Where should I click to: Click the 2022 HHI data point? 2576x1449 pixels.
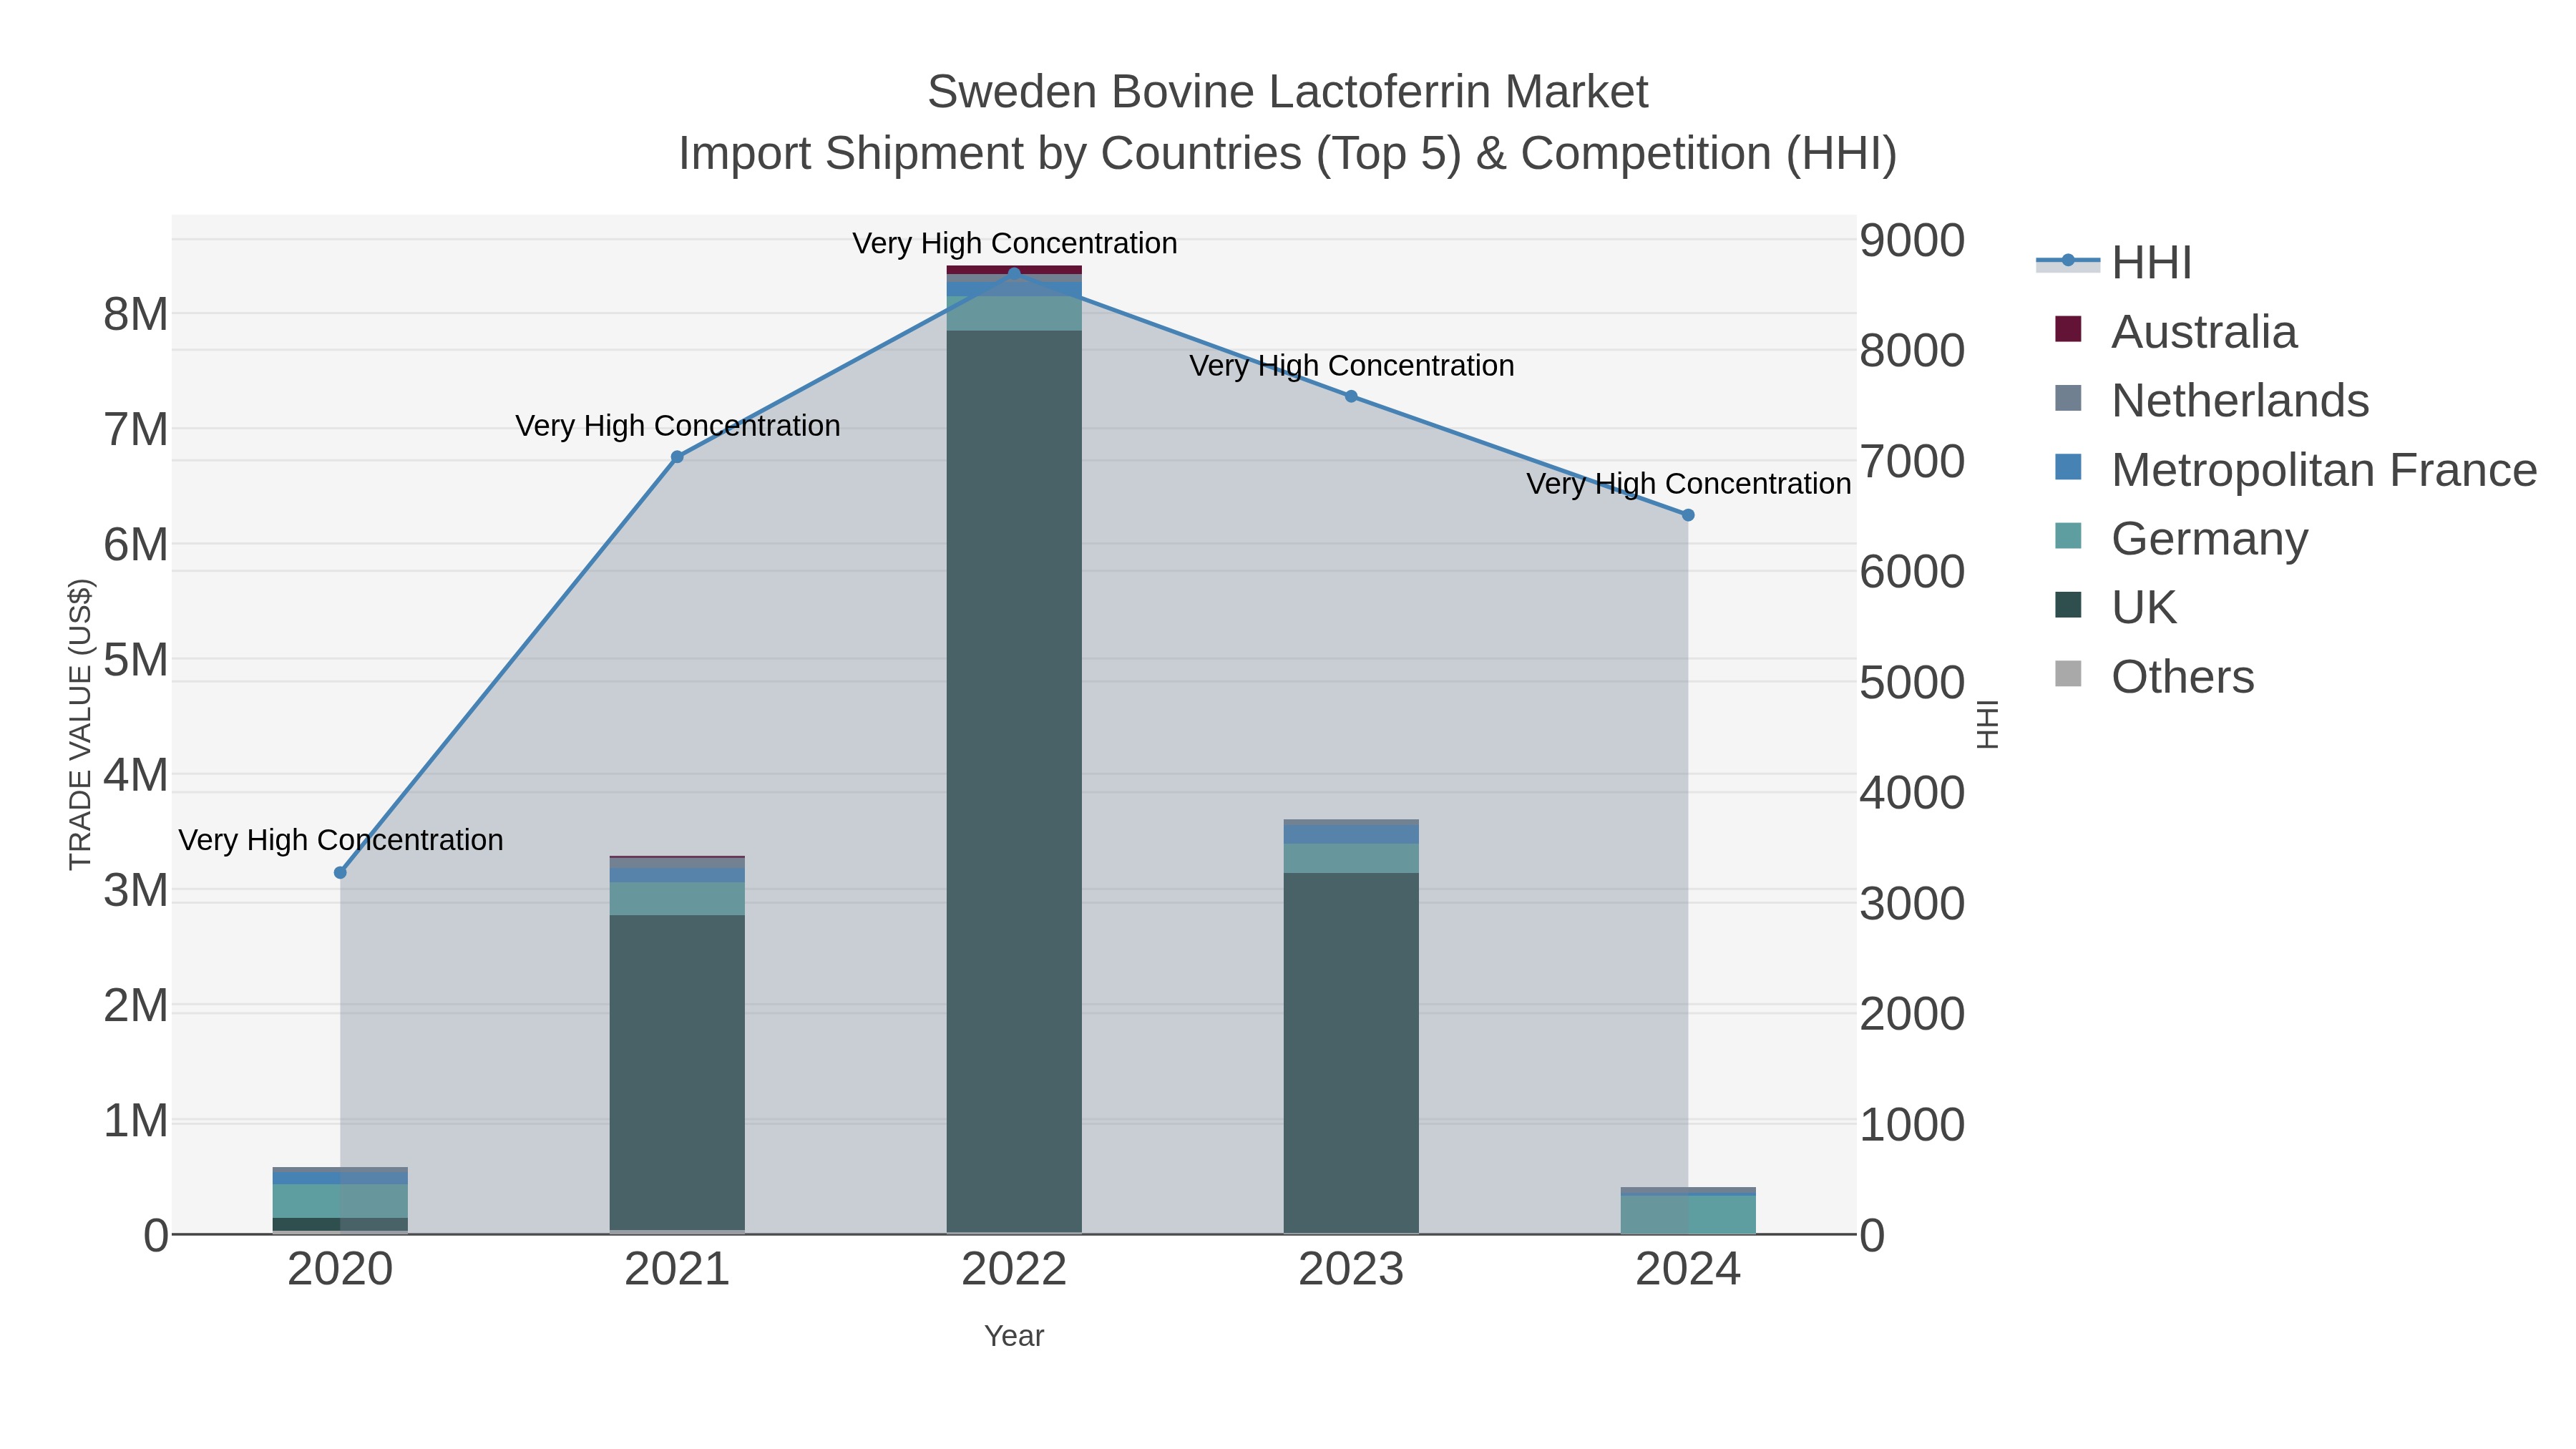(1014, 273)
